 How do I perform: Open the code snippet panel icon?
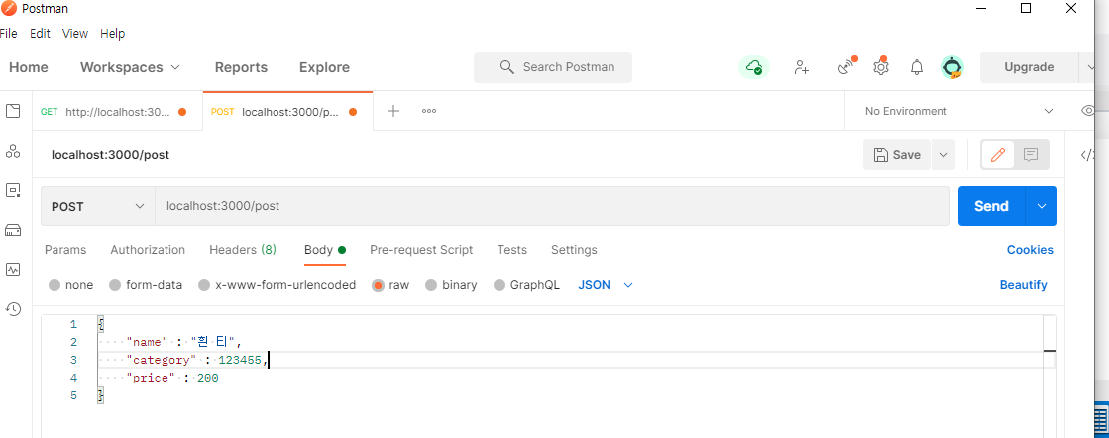pos(1087,155)
